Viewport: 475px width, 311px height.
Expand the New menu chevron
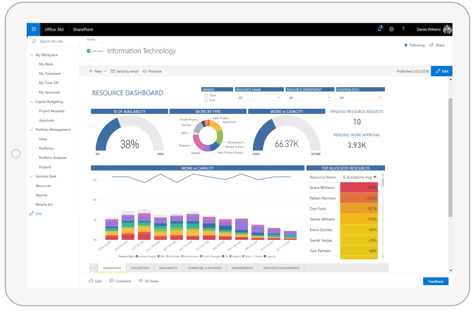tap(105, 71)
